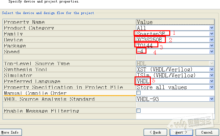Open the Device dropdown showing XC3S250E
The width and height of the screenshot is (220, 136).
point(212,40)
